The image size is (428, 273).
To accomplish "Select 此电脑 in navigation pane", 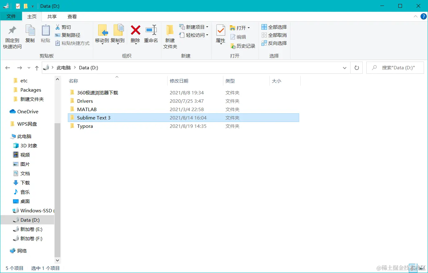I will coord(24,136).
